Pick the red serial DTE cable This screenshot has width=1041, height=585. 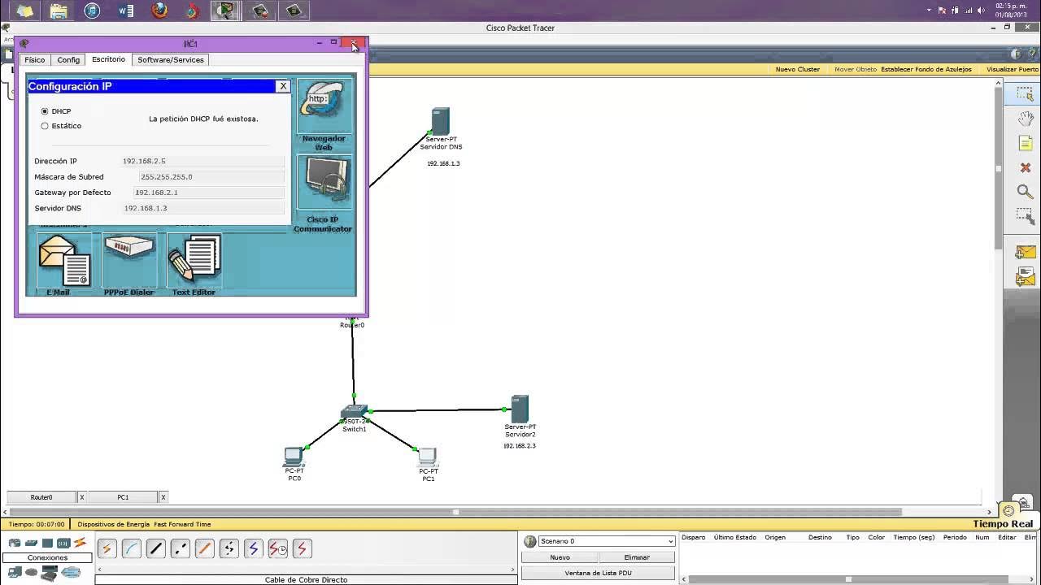(x=302, y=549)
